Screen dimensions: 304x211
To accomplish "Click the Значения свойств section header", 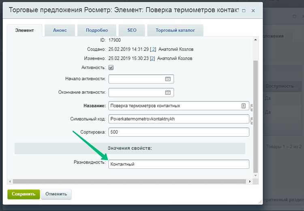I will click(130, 148).
